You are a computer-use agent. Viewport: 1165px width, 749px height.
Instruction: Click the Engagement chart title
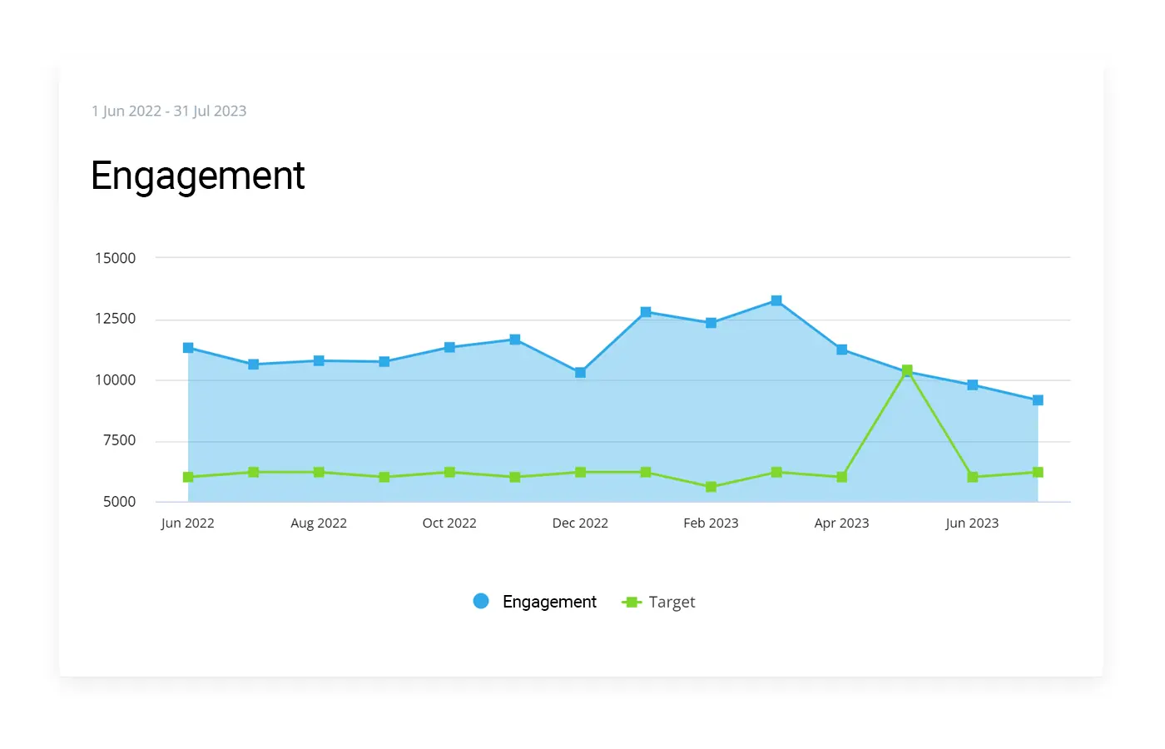click(x=198, y=176)
